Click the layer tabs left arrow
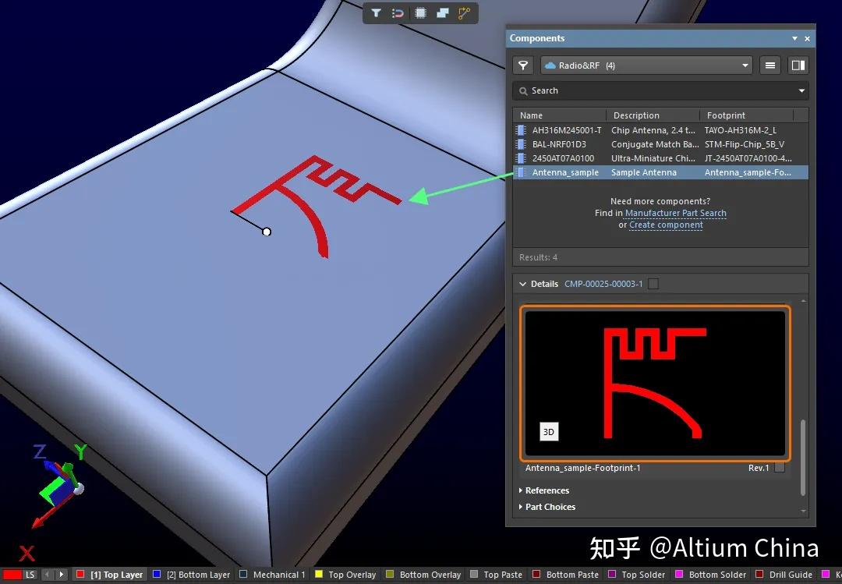The width and height of the screenshot is (842, 584). tap(48, 575)
